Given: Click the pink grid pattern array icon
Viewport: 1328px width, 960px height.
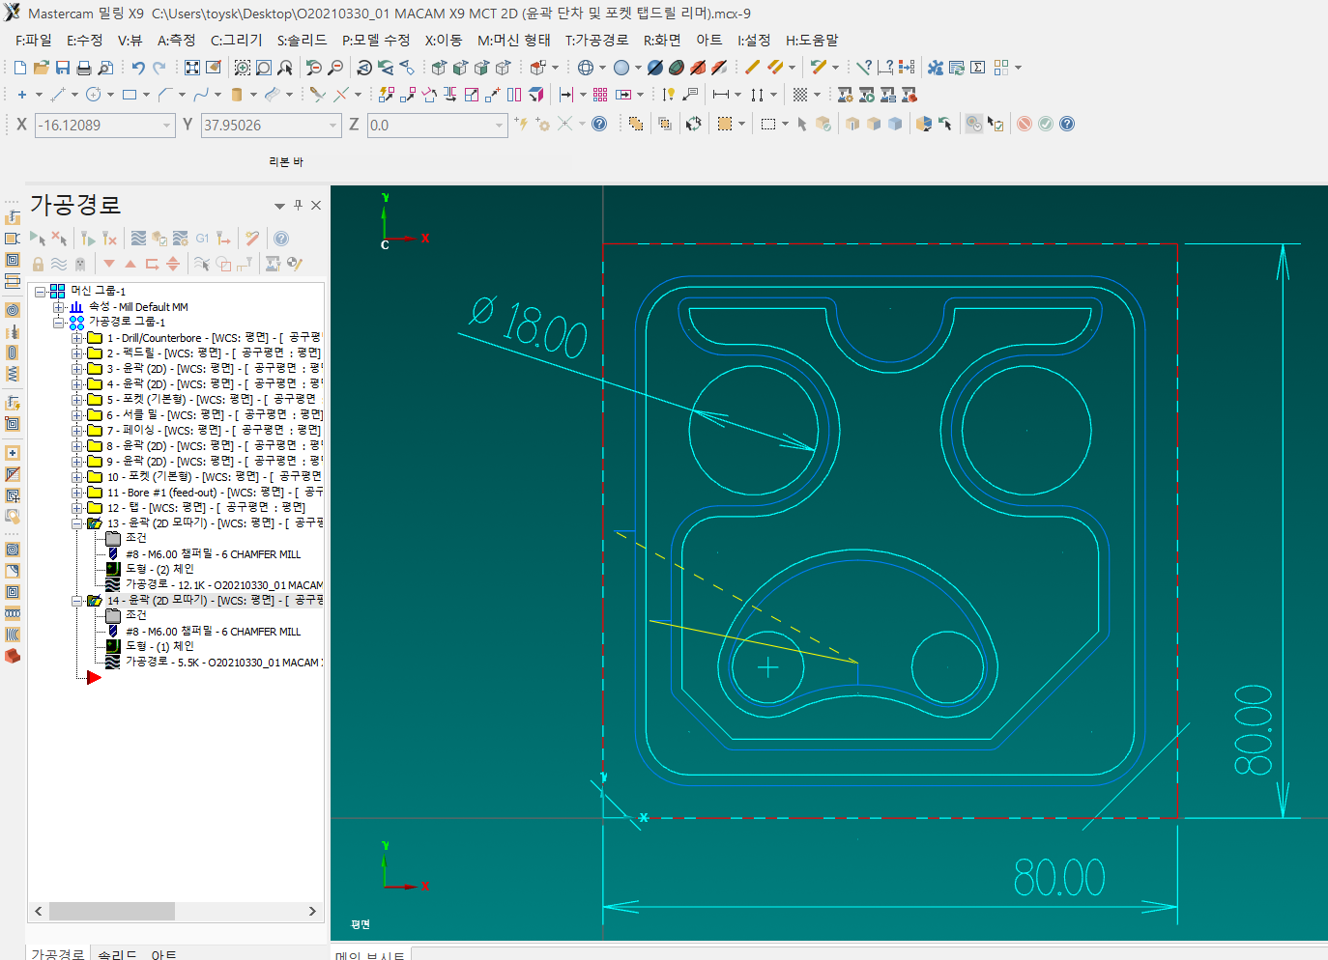Looking at the screenshot, I should tap(600, 95).
